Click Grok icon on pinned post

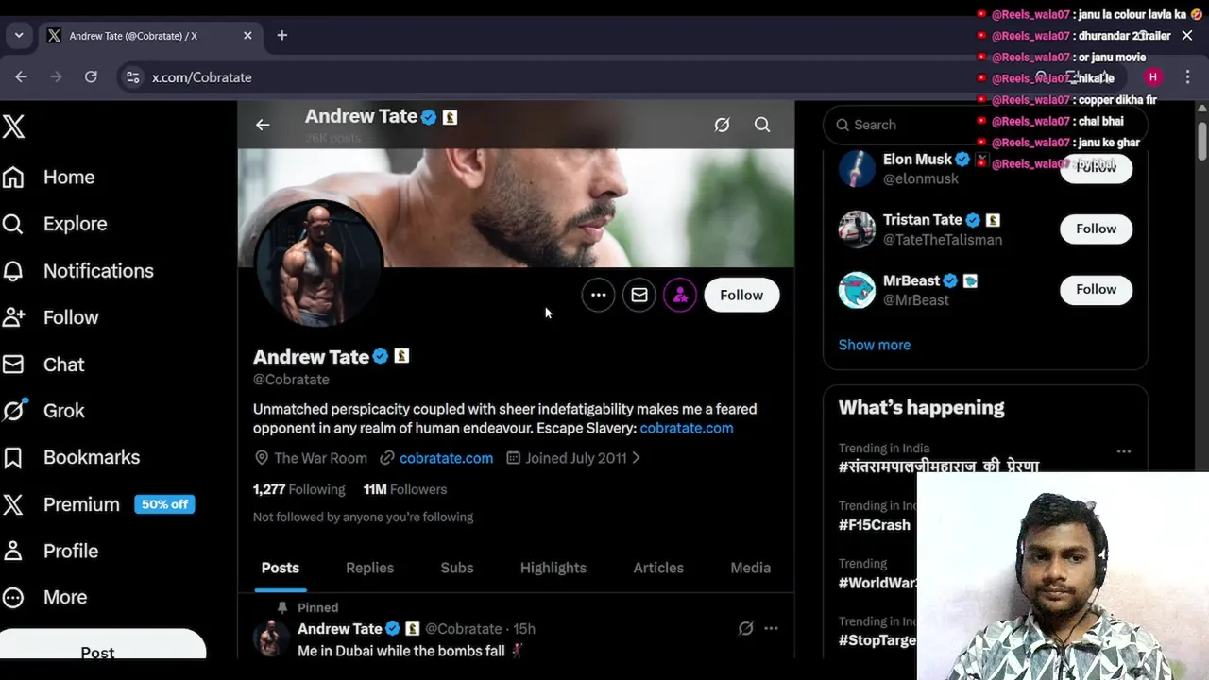click(745, 628)
